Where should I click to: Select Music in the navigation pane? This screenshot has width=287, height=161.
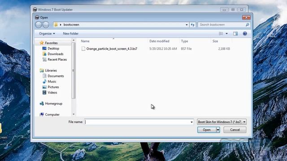coord(52,81)
